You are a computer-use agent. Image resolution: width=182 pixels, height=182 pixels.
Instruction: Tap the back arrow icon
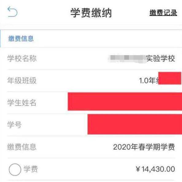tap(12, 12)
